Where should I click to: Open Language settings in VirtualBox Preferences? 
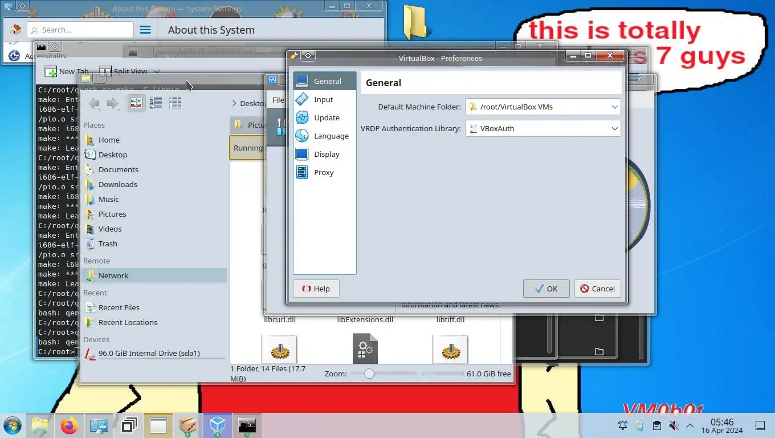tap(325, 136)
